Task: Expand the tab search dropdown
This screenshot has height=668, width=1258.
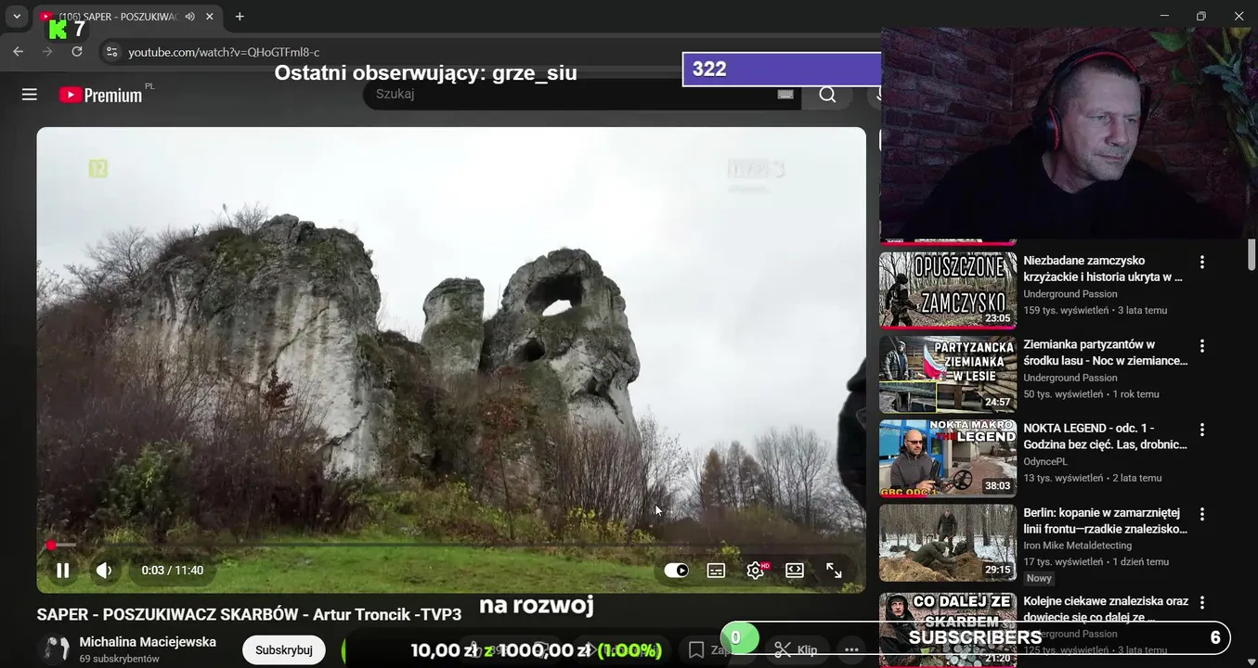Action: [17, 17]
